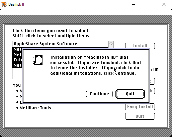Click the Basilisk II title bar icon
The image size is (172, 137).
click(4, 4)
